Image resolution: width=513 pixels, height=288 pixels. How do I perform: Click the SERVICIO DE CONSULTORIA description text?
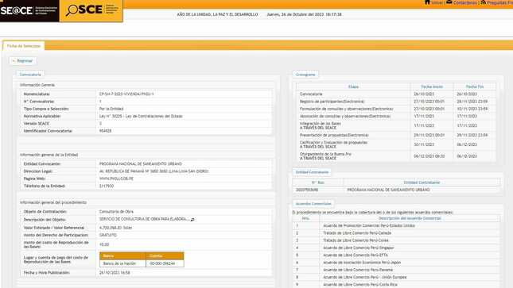click(x=144, y=219)
